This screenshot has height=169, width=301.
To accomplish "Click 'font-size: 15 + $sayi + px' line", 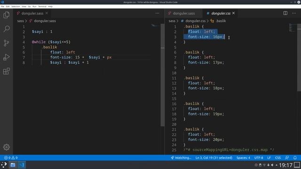I will coord(81,57).
